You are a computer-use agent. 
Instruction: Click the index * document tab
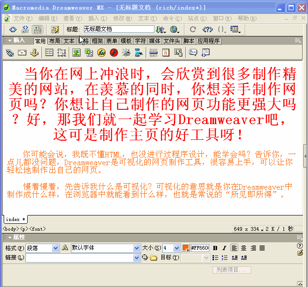click(15, 219)
